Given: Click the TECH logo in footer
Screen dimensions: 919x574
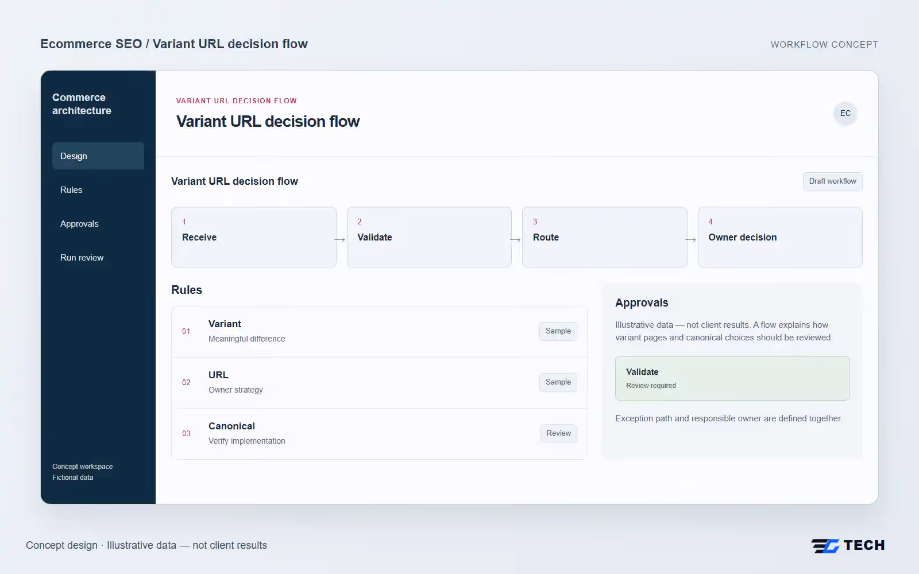Looking at the screenshot, I should 848,545.
